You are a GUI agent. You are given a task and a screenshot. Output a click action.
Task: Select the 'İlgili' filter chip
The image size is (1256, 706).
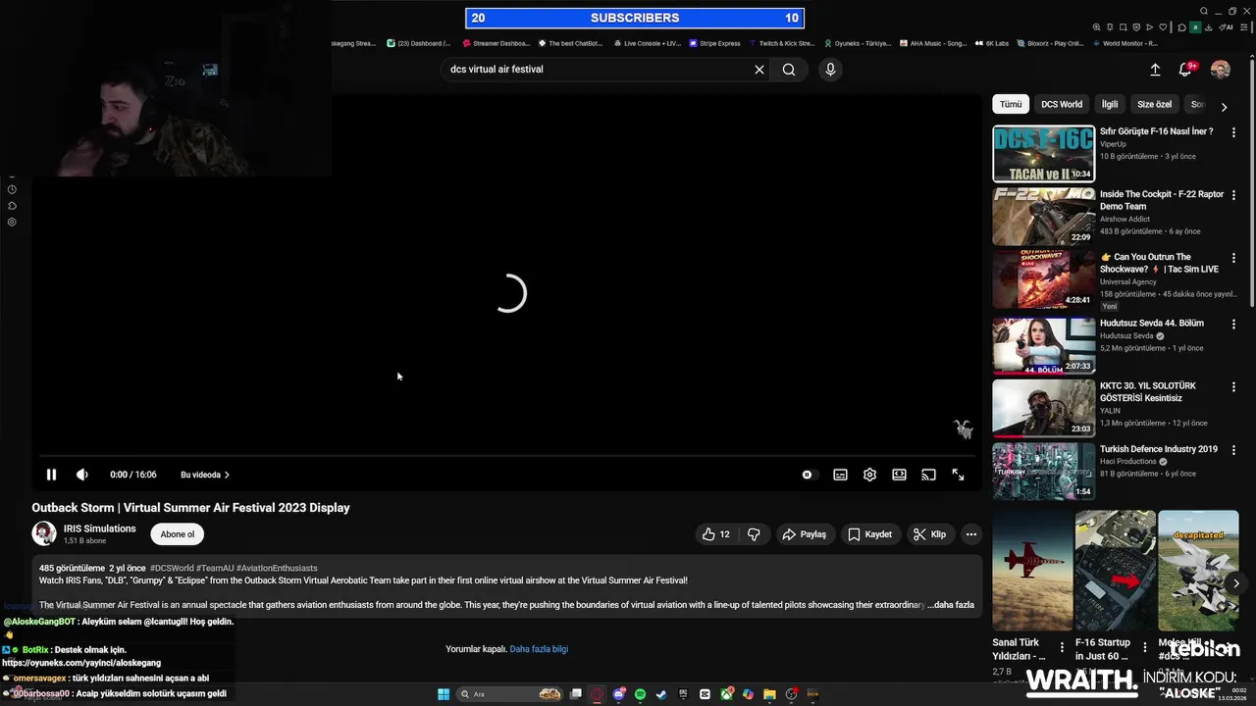click(1110, 104)
